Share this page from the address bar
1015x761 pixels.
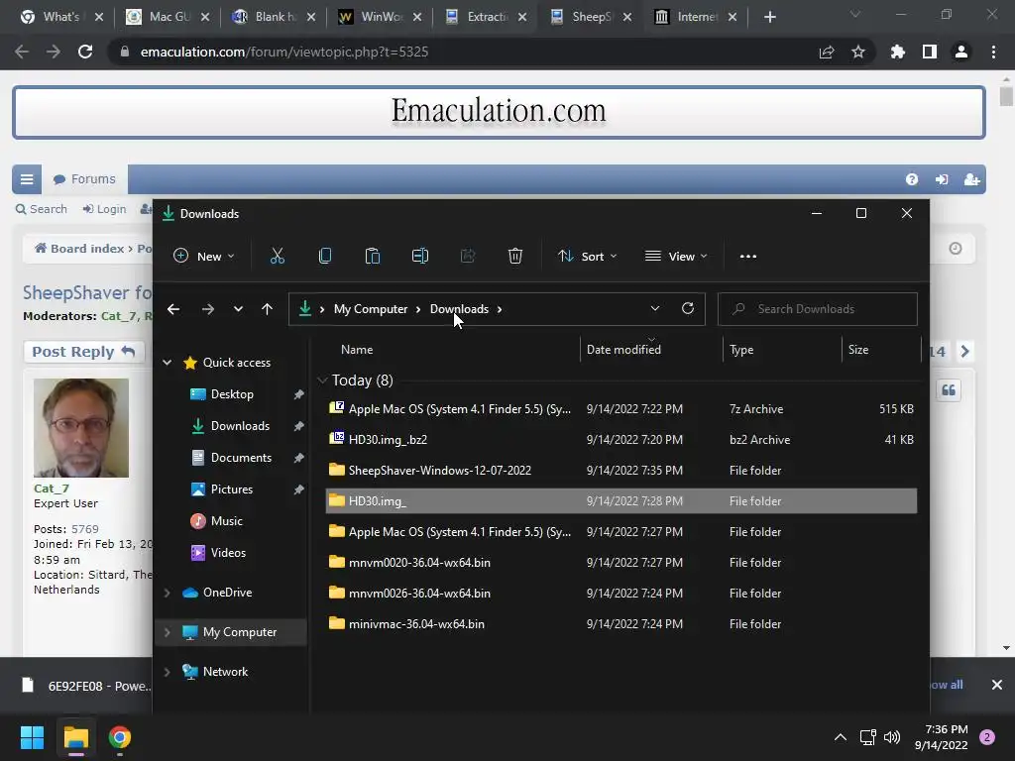tap(827, 52)
